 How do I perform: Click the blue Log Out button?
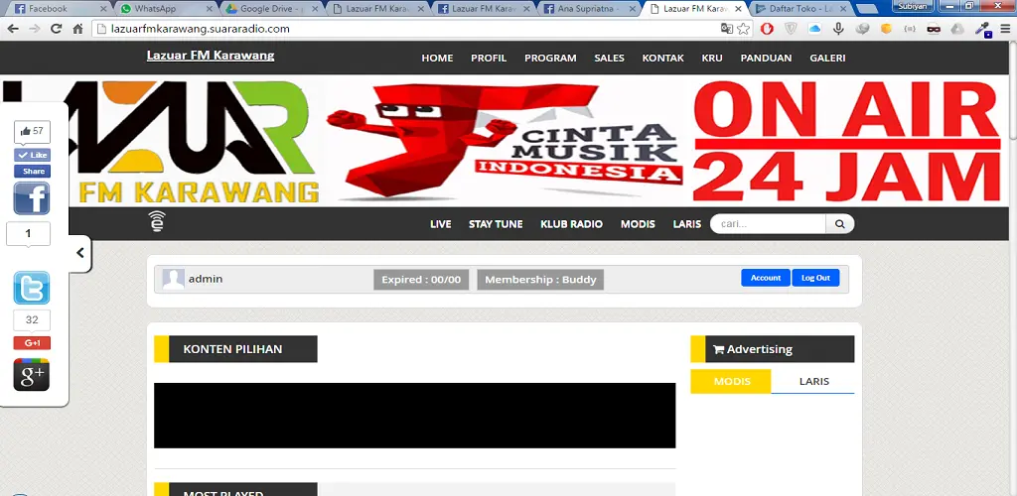click(815, 278)
